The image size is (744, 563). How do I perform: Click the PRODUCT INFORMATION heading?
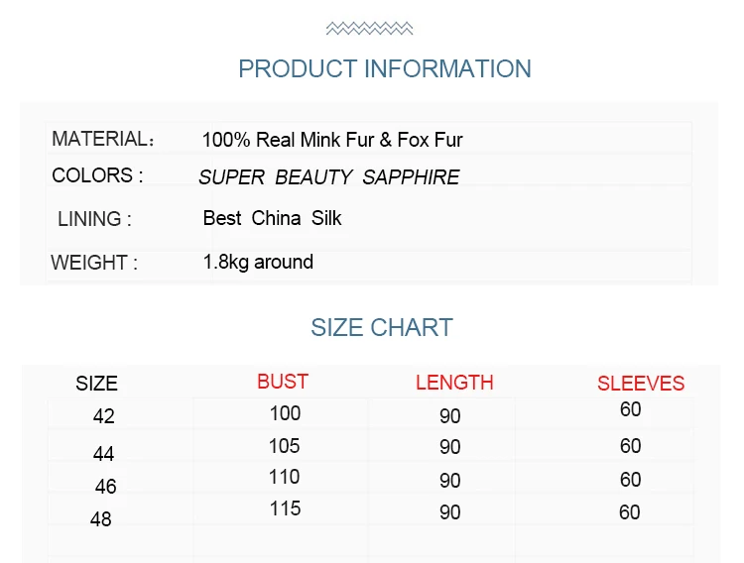pyautogui.click(x=385, y=68)
